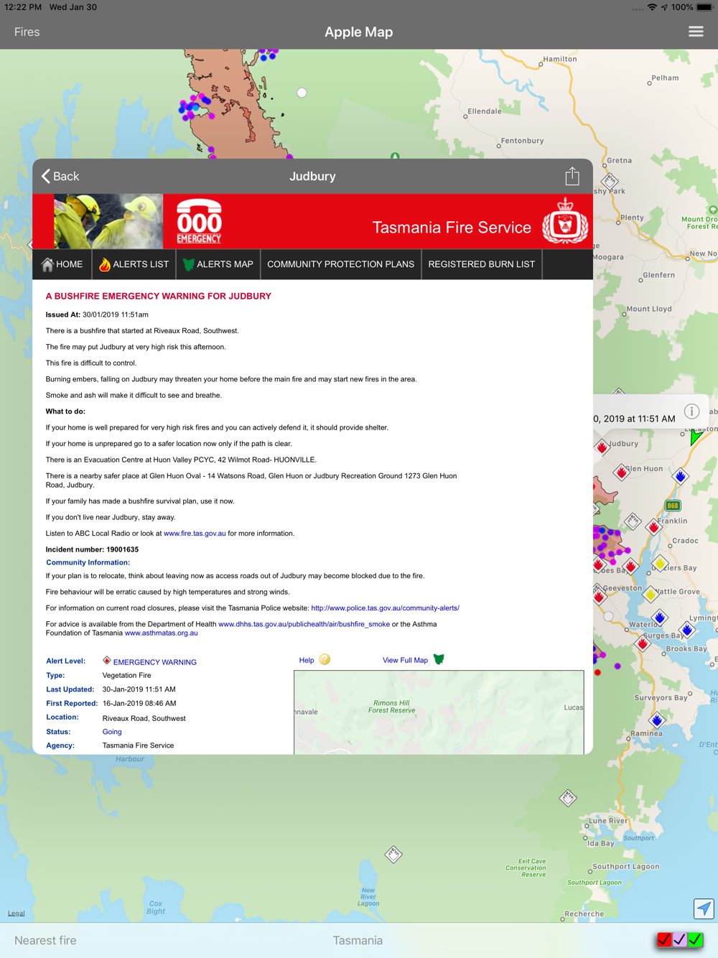Open COMMUNITY PROTECTION PLANS tab
The width and height of the screenshot is (718, 958).
(x=341, y=264)
